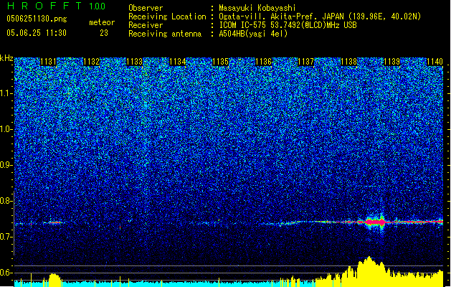Click the 1139 time marker

click(x=392, y=62)
